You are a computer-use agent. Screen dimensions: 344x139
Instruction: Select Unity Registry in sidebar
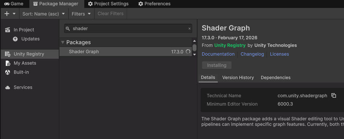click(x=30, y=54)
